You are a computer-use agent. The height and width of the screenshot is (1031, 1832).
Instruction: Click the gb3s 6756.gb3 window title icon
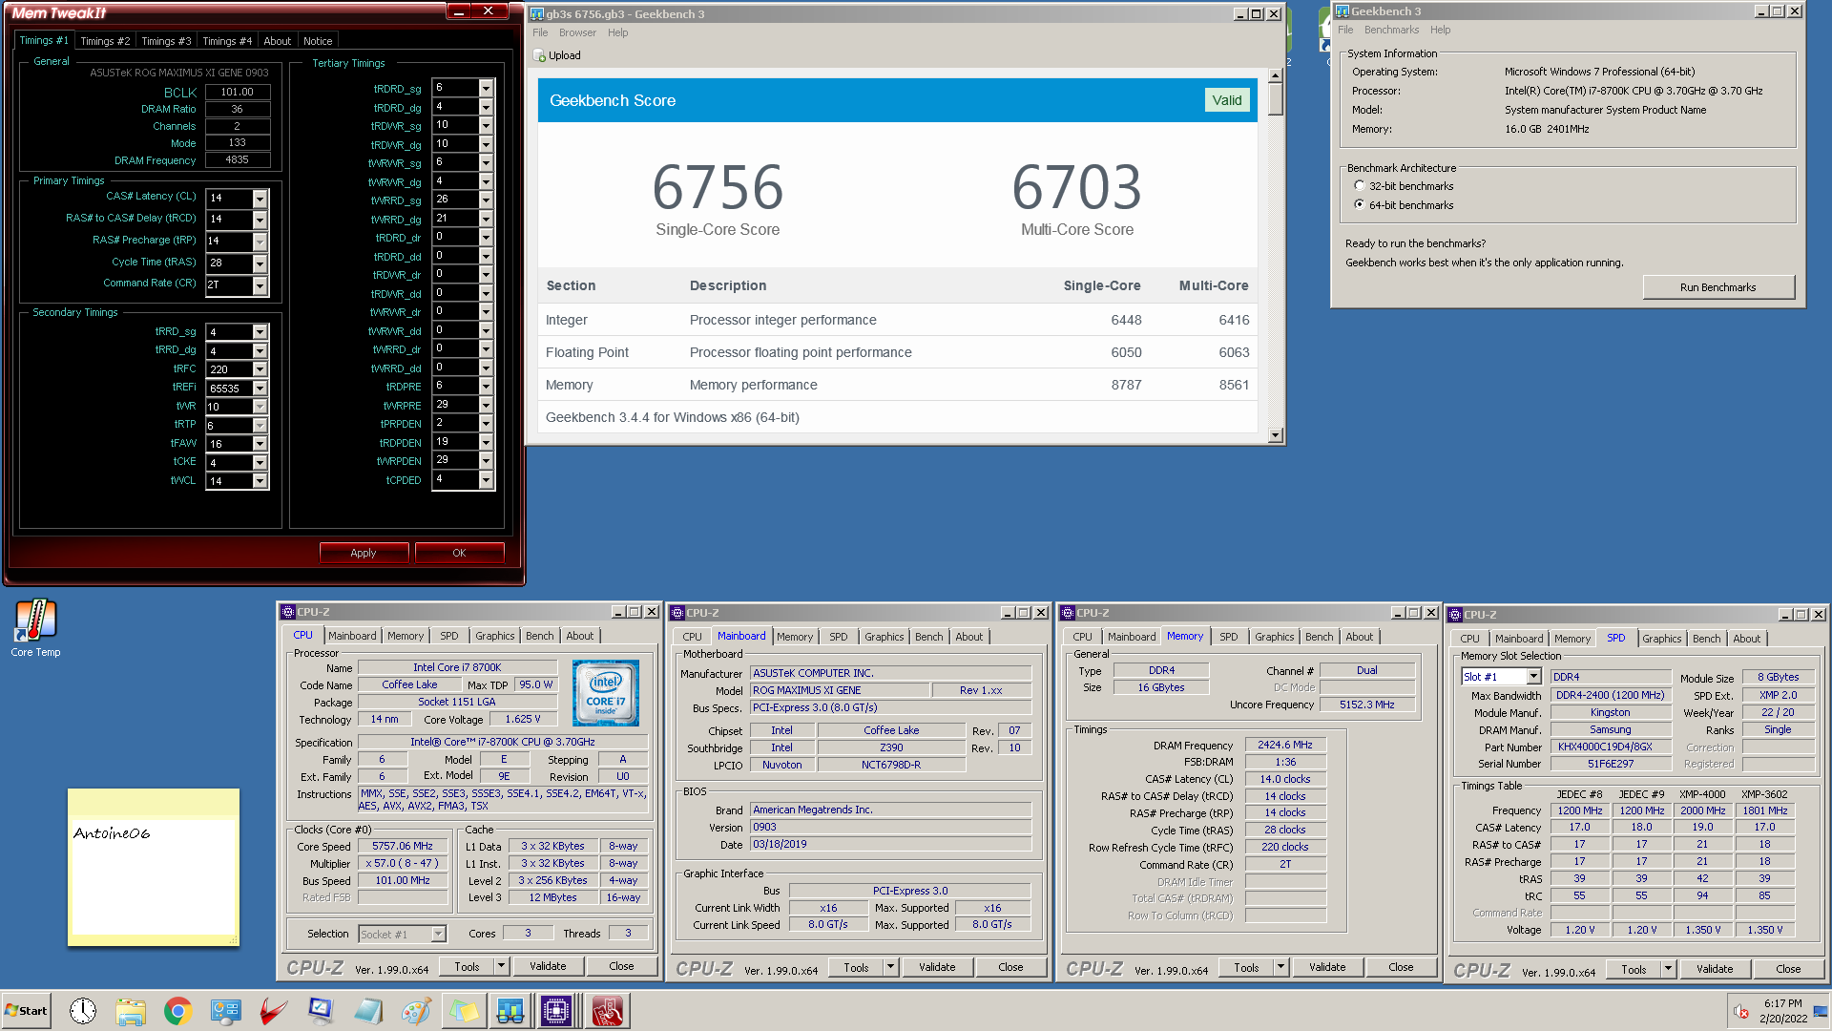[537, 14]
